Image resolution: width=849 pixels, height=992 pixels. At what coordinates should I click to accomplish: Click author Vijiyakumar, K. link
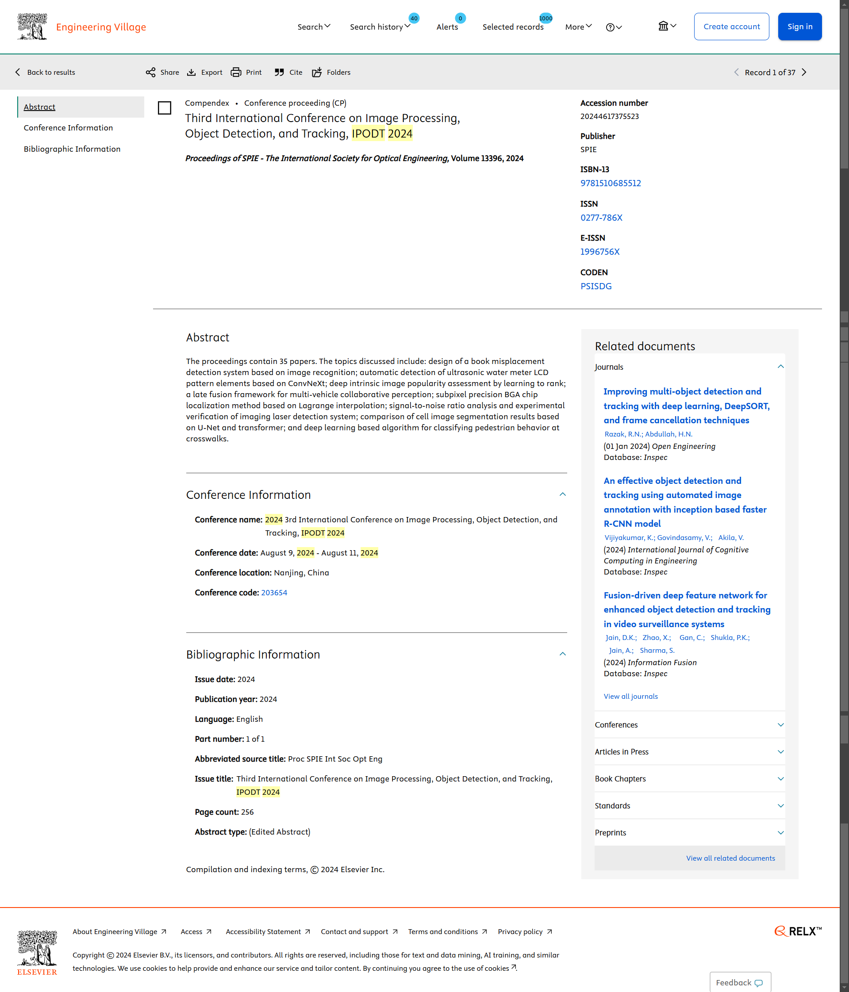pyautogui.click(x=629, y=538)
